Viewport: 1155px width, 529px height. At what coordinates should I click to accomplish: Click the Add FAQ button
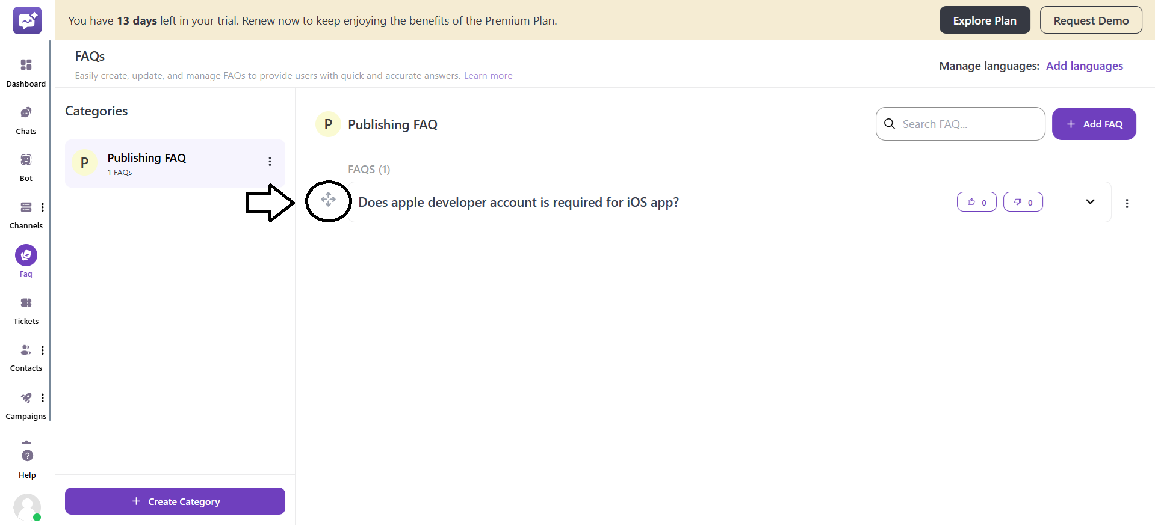1094,124
